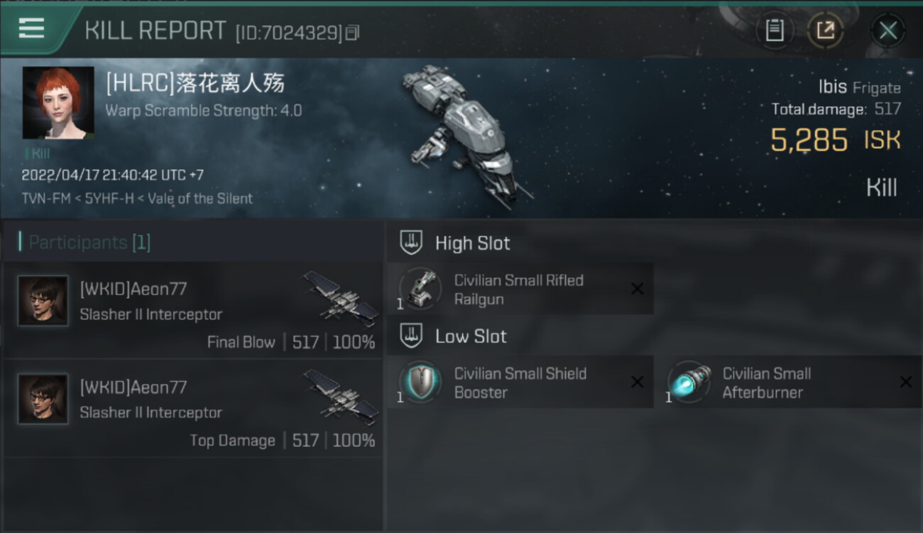Image resolution: width=923 pixels, height=533 pixels.
Task: Click the Low Slot section icon
Action: pos(411,336)
